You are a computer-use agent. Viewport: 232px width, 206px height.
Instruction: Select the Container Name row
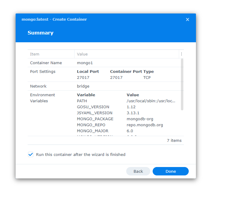46,63
